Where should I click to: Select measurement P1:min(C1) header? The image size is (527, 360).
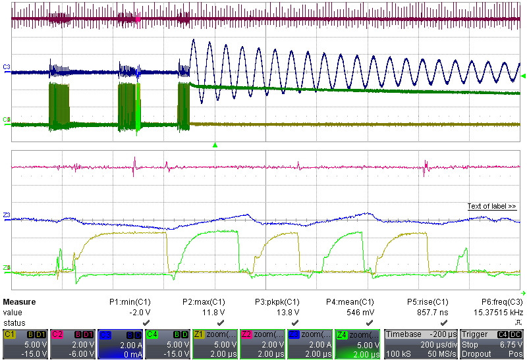tap(130, 302)
